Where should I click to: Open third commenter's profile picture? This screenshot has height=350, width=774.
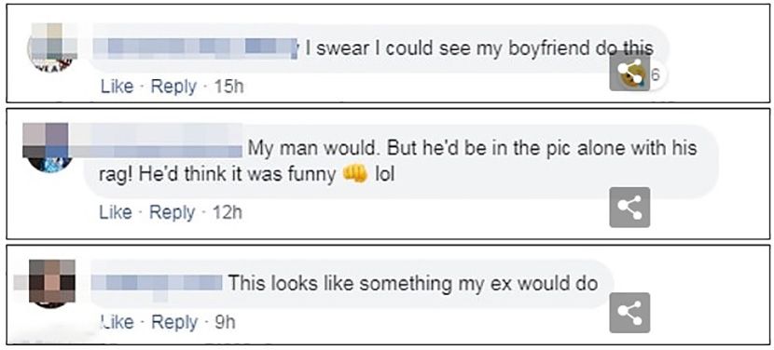coord(51,284)
